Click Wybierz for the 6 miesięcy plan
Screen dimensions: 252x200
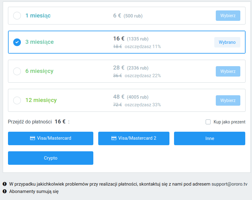228,71
